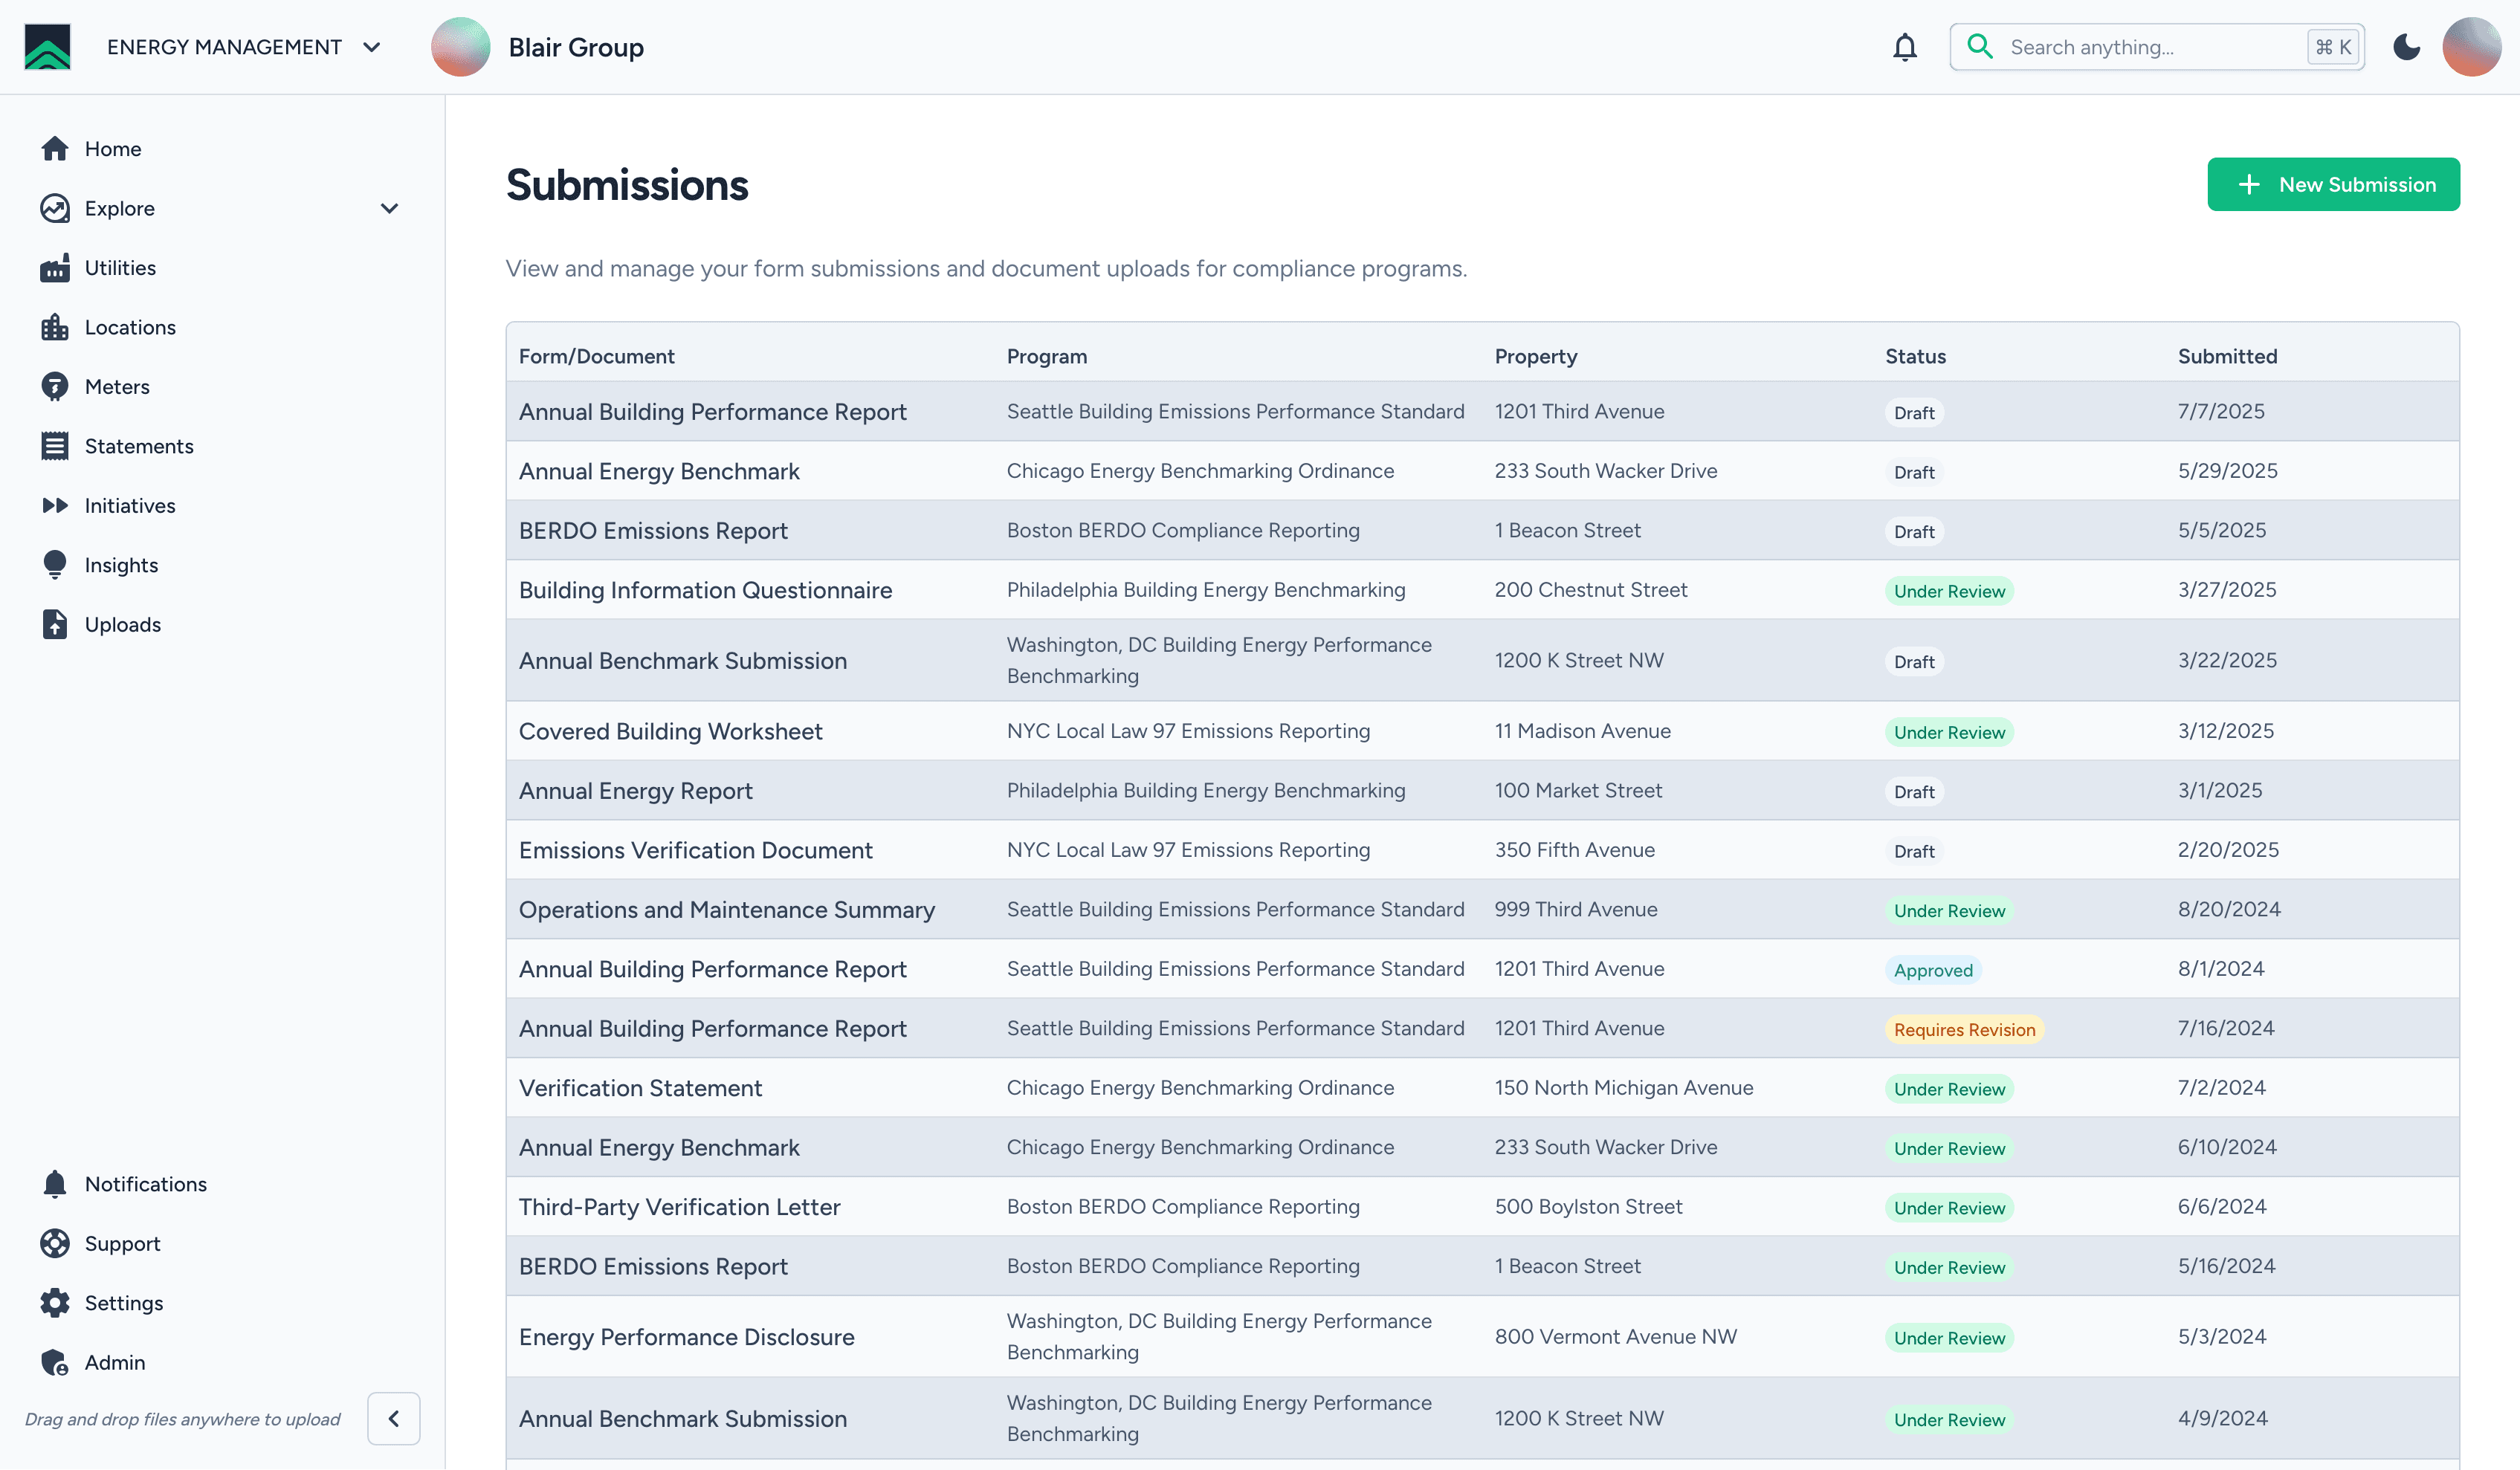Click the New Submission button
The width and height of the screenshot is (2520, 1470).
pyautogui.click(x=2333, y=184)
